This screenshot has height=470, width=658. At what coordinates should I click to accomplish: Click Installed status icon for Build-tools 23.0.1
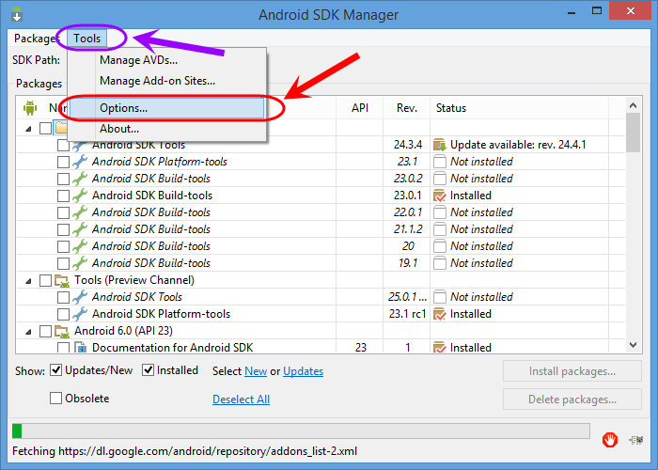point(439,196)
